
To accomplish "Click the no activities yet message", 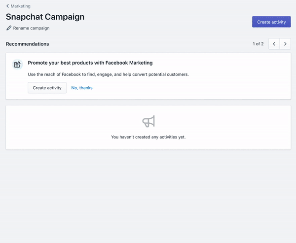I will pos(148,137).
